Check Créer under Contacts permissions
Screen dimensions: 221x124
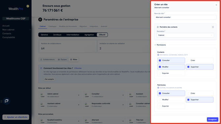188,60
